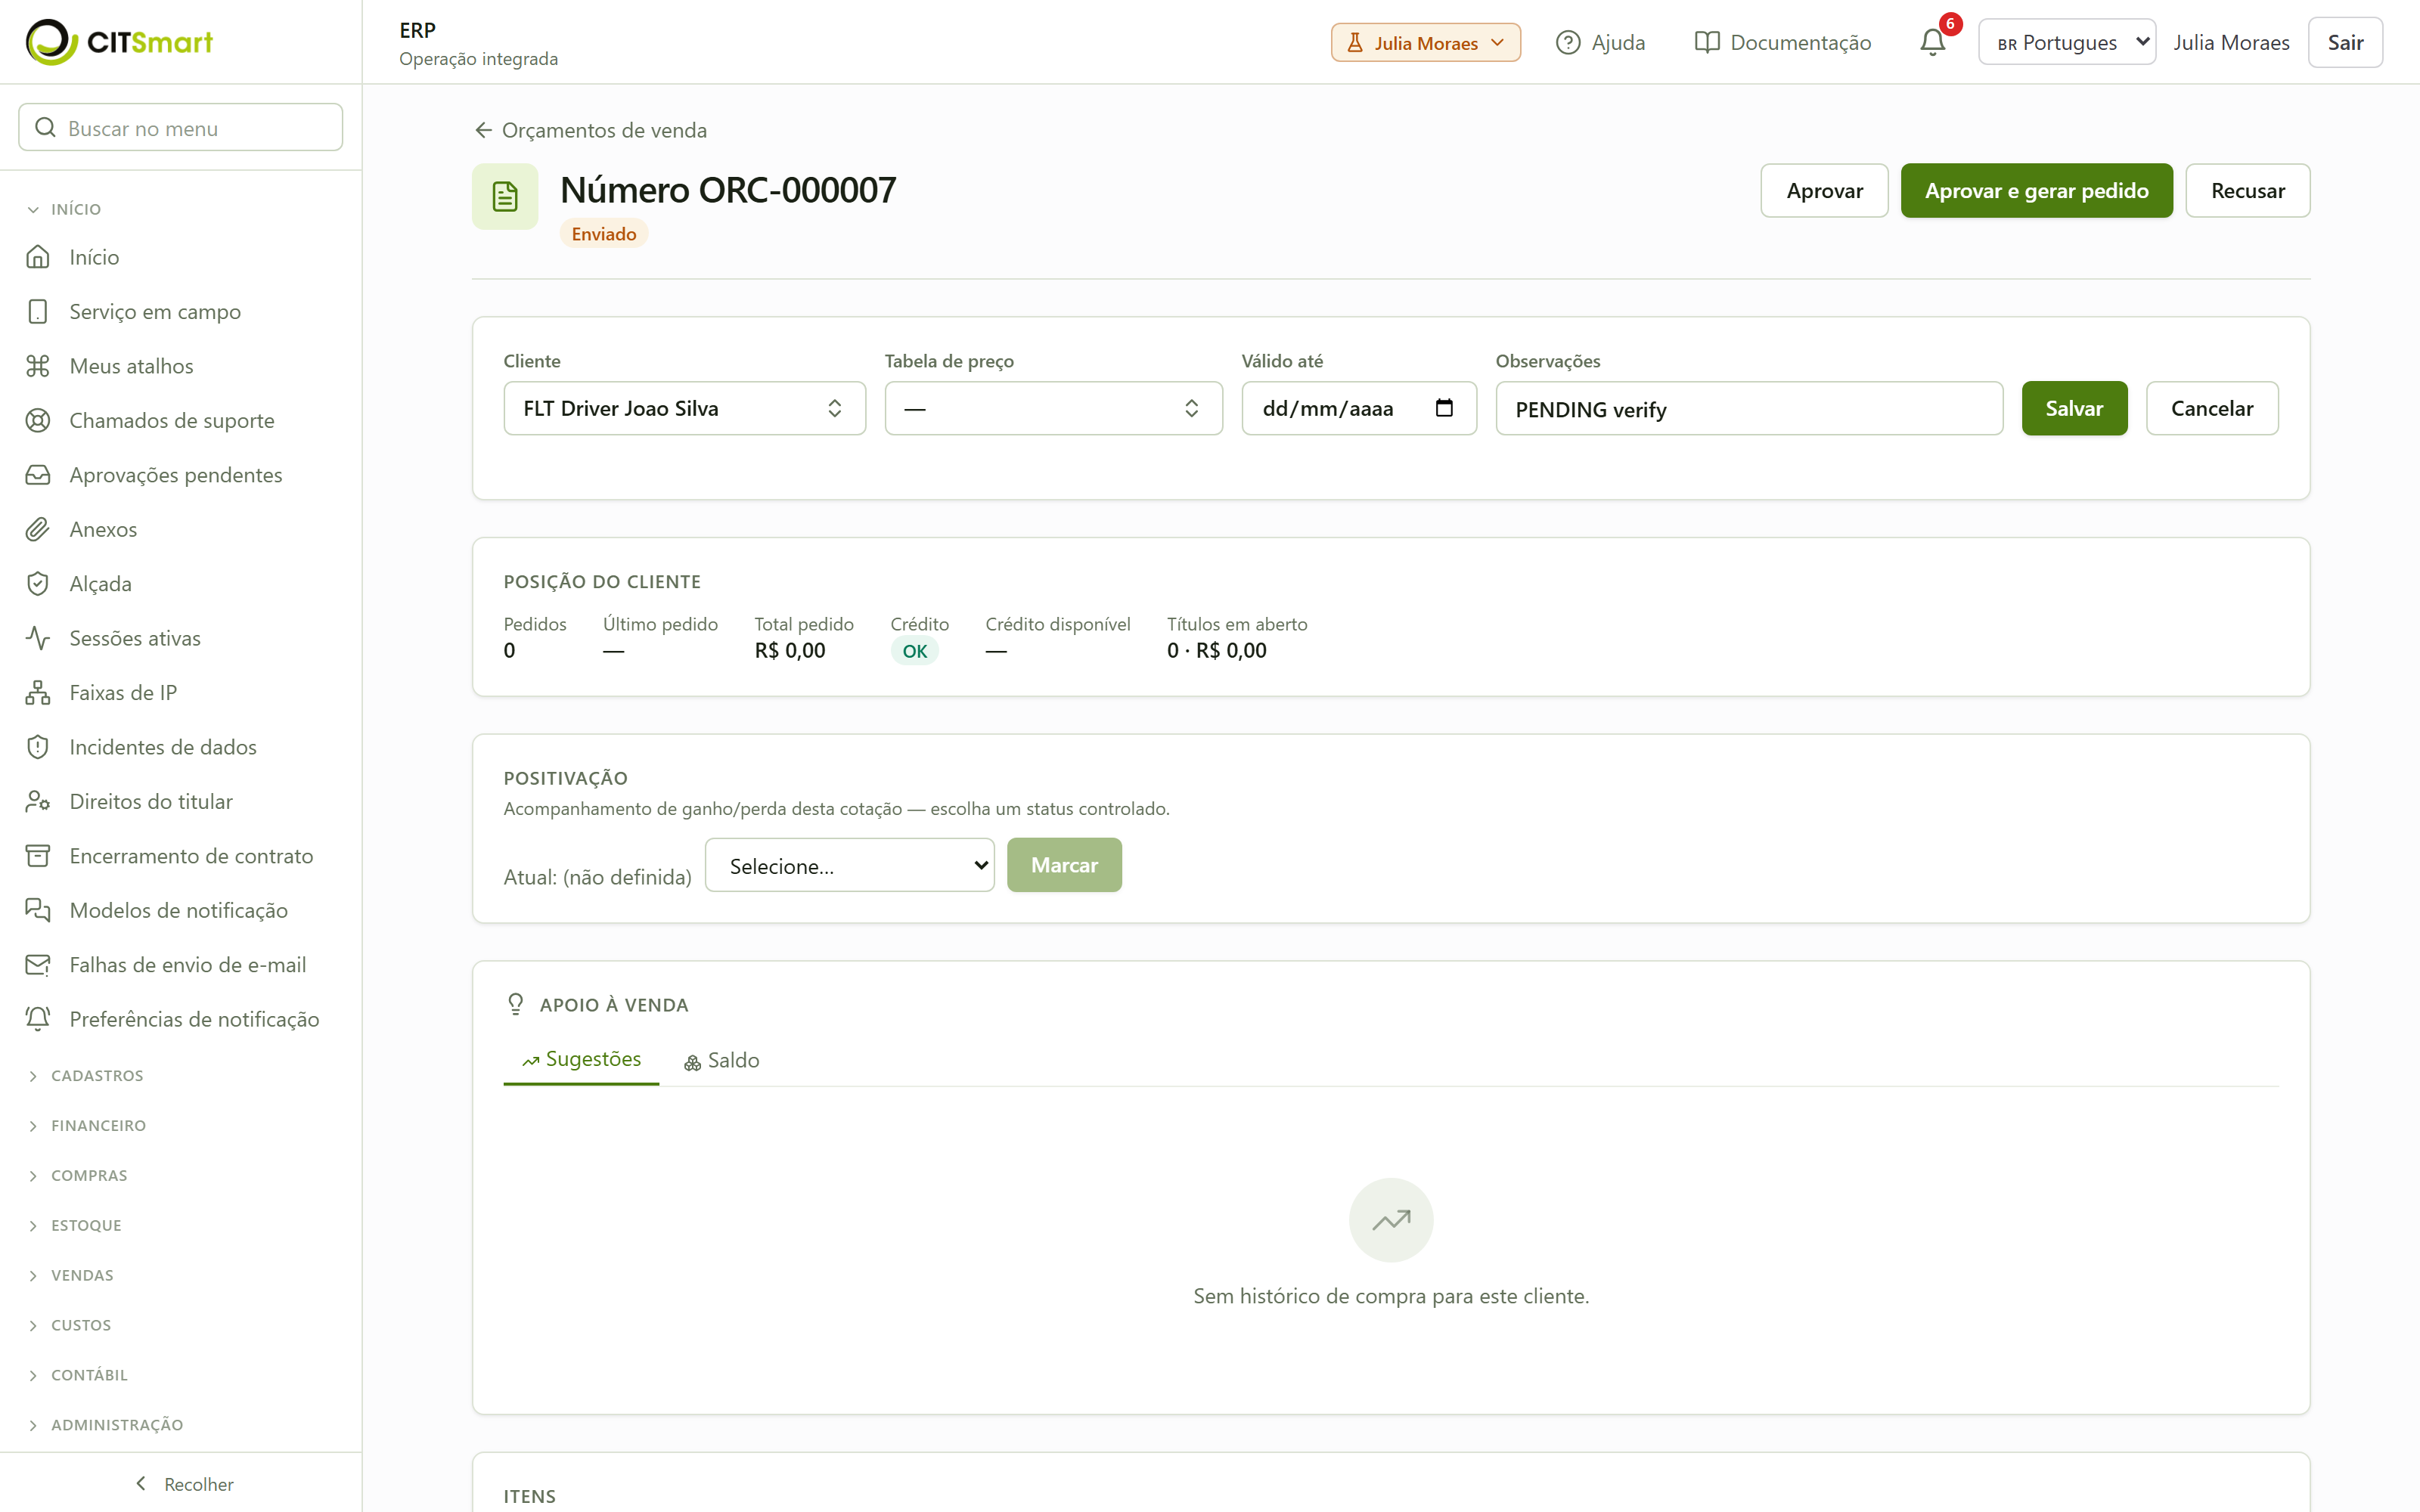Open Ajuda in the top bar
Image resolution: width=2420 pixels, height=1512 pixels.
pos(1600,42)
